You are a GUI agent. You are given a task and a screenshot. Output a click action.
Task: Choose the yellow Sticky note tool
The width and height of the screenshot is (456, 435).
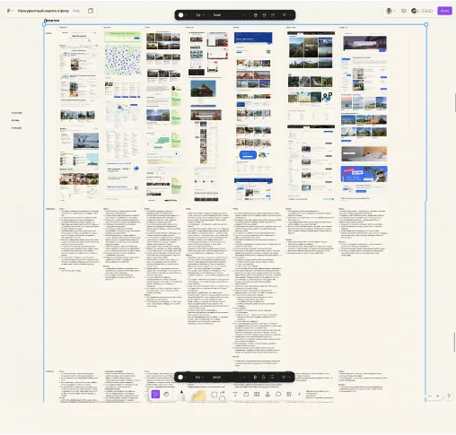pos(198,396)
